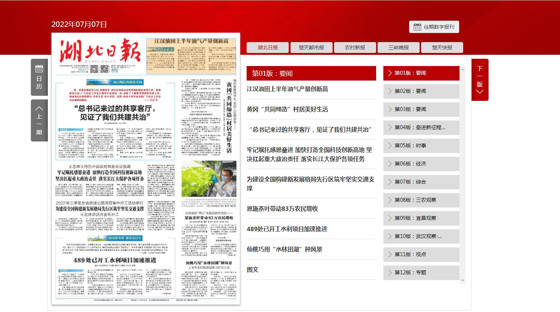
Task: Click the 仙桃巧用水林田湖 story on page image
Action: click(x=209, y=279)
